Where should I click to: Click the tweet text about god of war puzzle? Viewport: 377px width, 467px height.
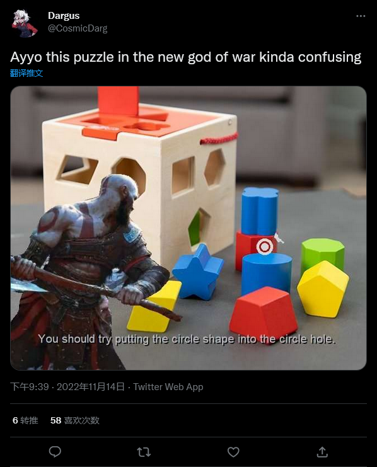point(186,57)
